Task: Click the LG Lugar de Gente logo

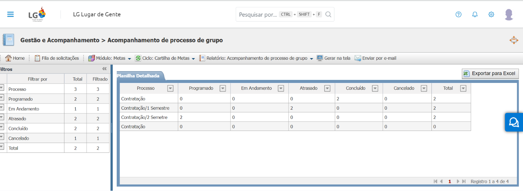Action: point(37,14)
